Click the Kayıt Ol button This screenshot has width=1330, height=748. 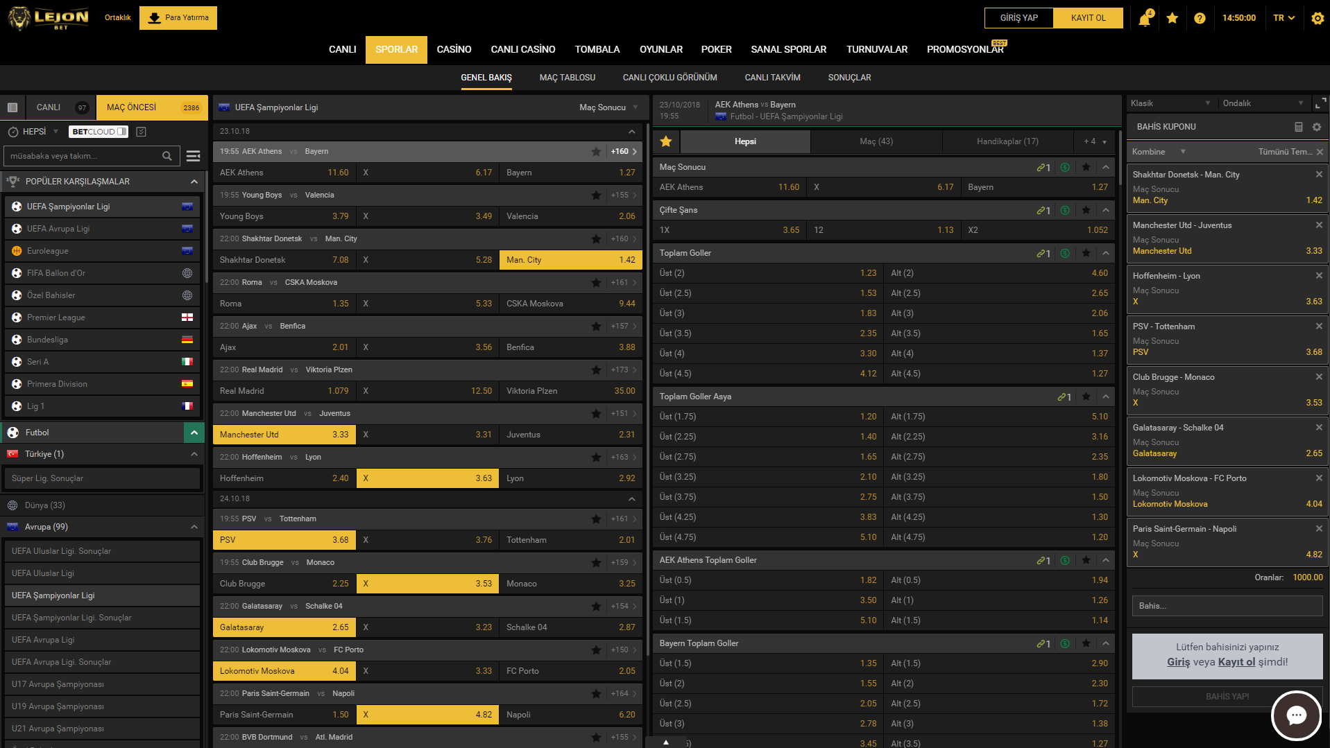point(1087,18)
